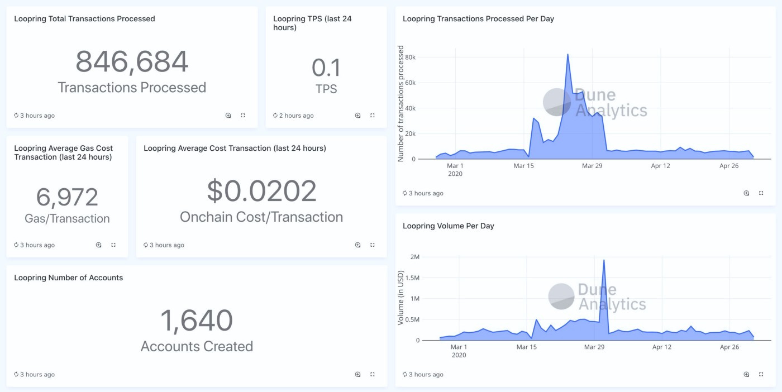Expand the Loopring TPS panel to fullscreen
Viewport: 782px width, 392px height.
tap(373, 116)
